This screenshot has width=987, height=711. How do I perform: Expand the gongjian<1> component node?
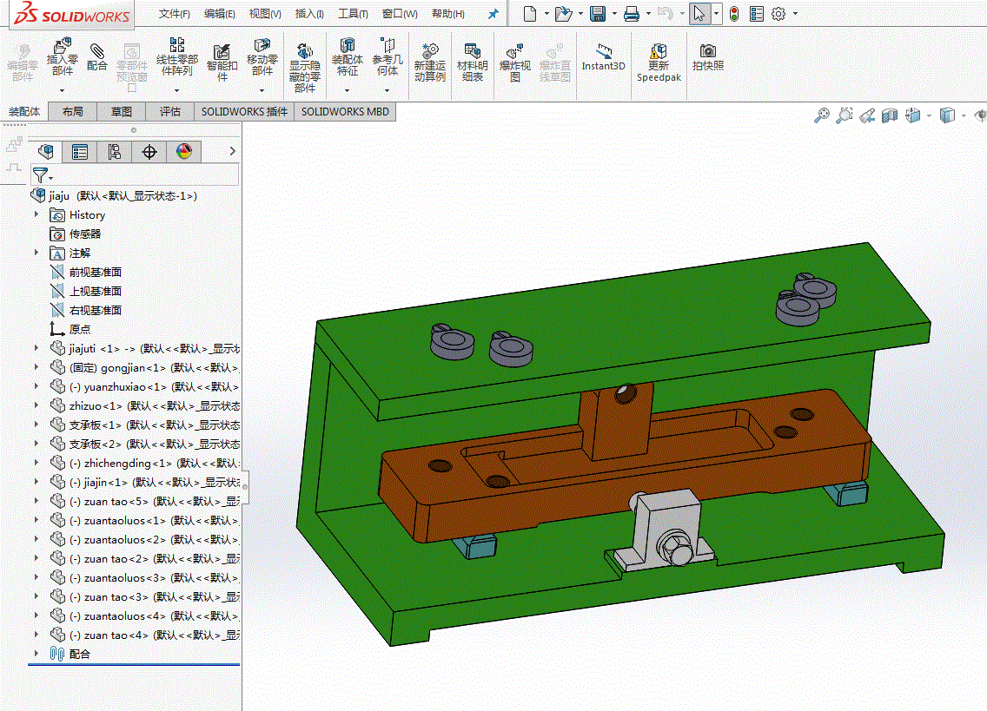36,367
